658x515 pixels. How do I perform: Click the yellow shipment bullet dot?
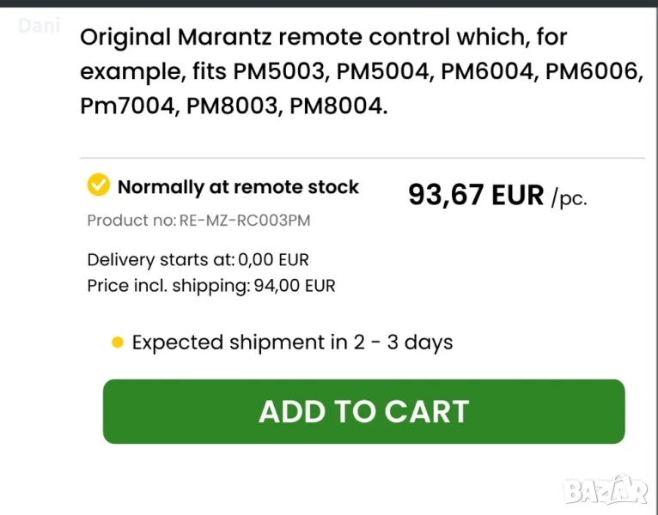click(118, 343)
